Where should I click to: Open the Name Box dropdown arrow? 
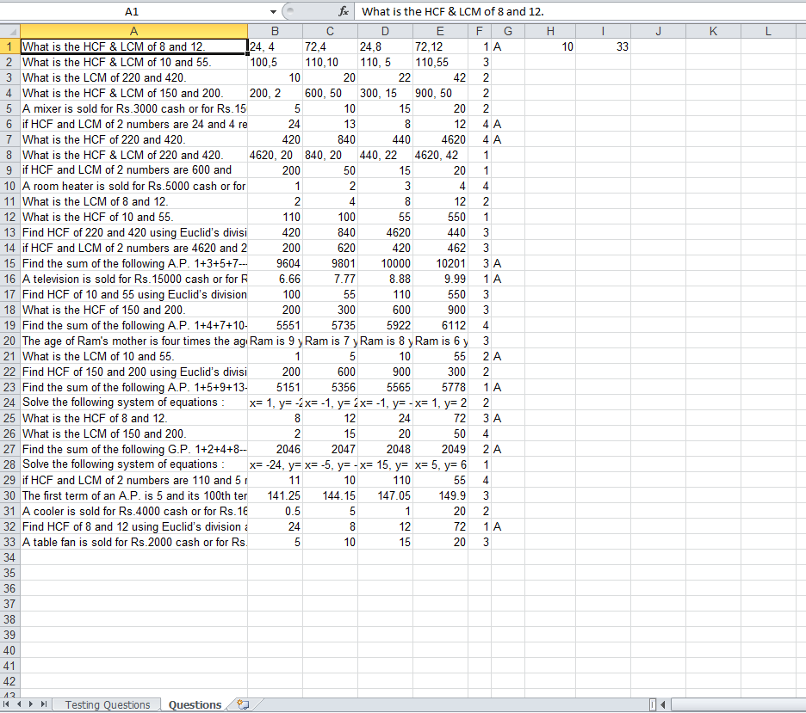tap(273, 11)
